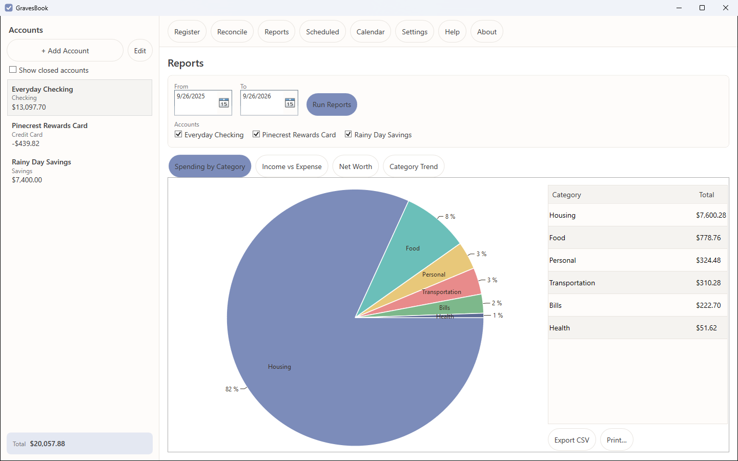
Task: Export report with Export CSV button
Action: (572, 440)
